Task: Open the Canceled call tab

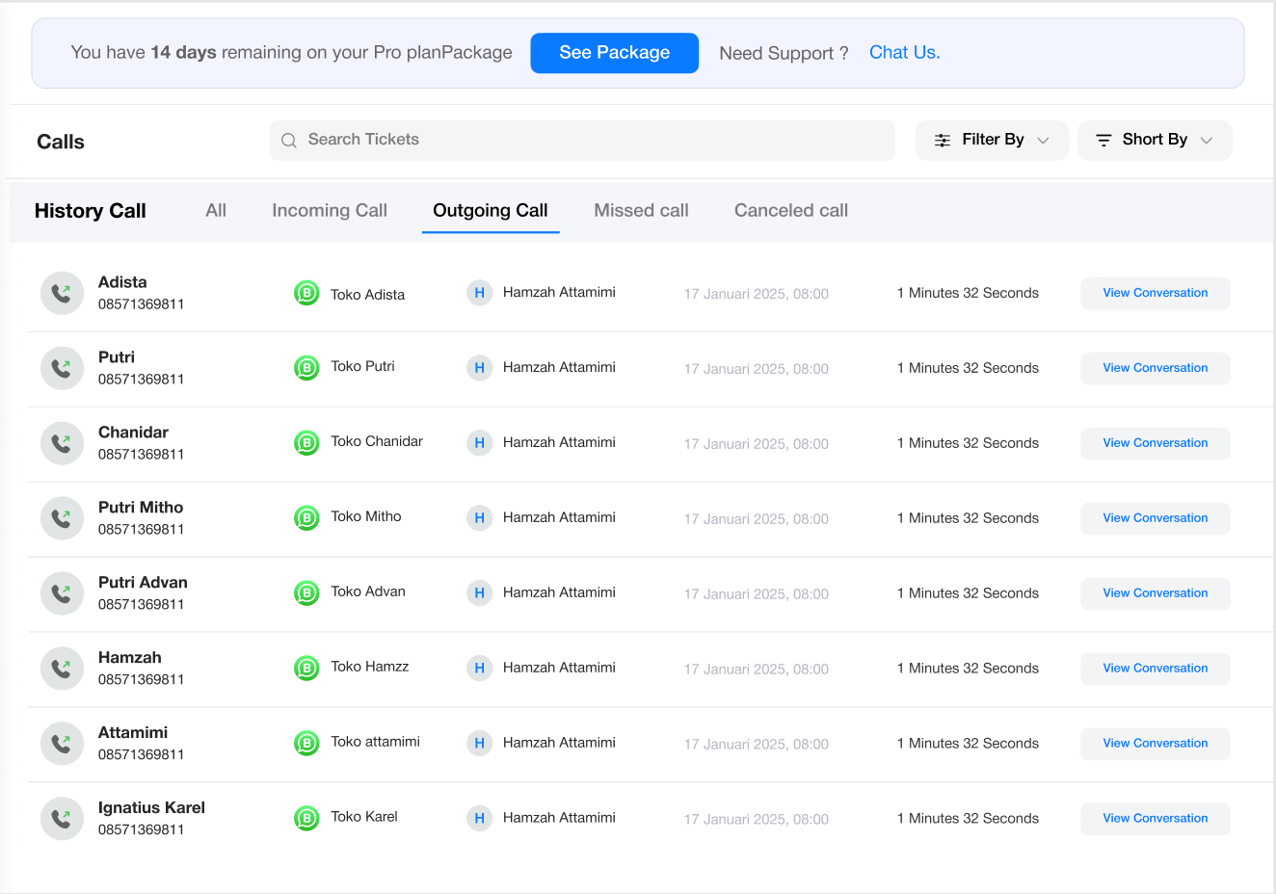Action: [x=790, y=211]
